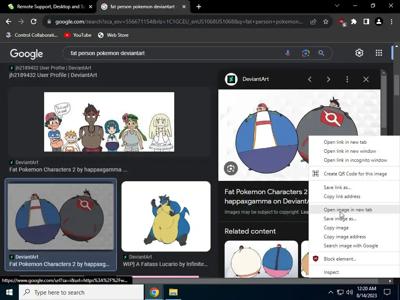This screenshot has height=300, width=400.
Task: Open the selected Fat Pokemon Characters 2 thumbnail
Action: pos(61,216)
